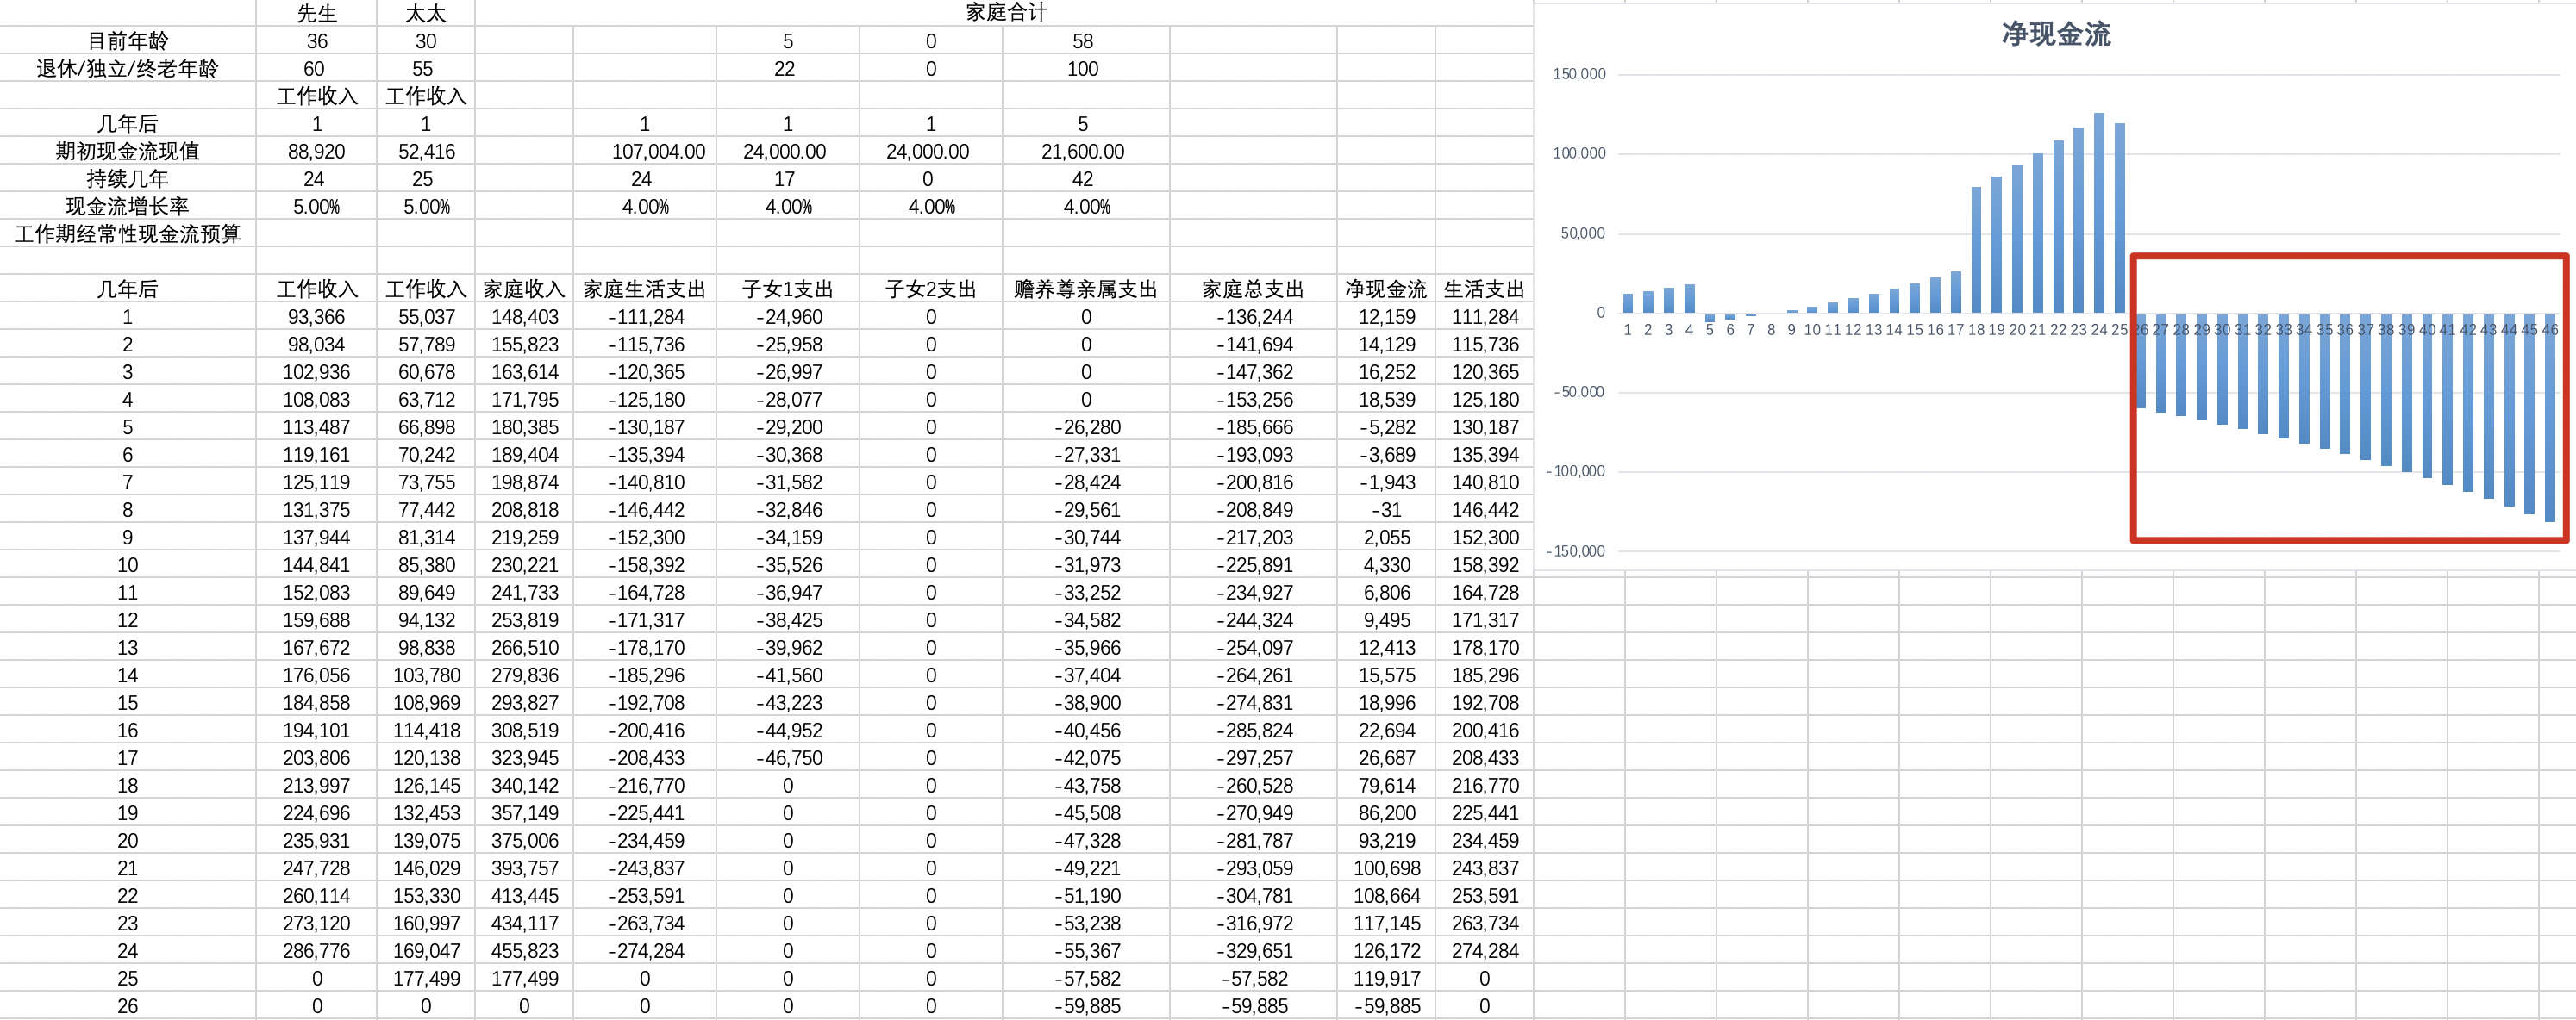Click the 子女1支出 column header
Screen dimensions: 2576x1020
click(787, 289)
